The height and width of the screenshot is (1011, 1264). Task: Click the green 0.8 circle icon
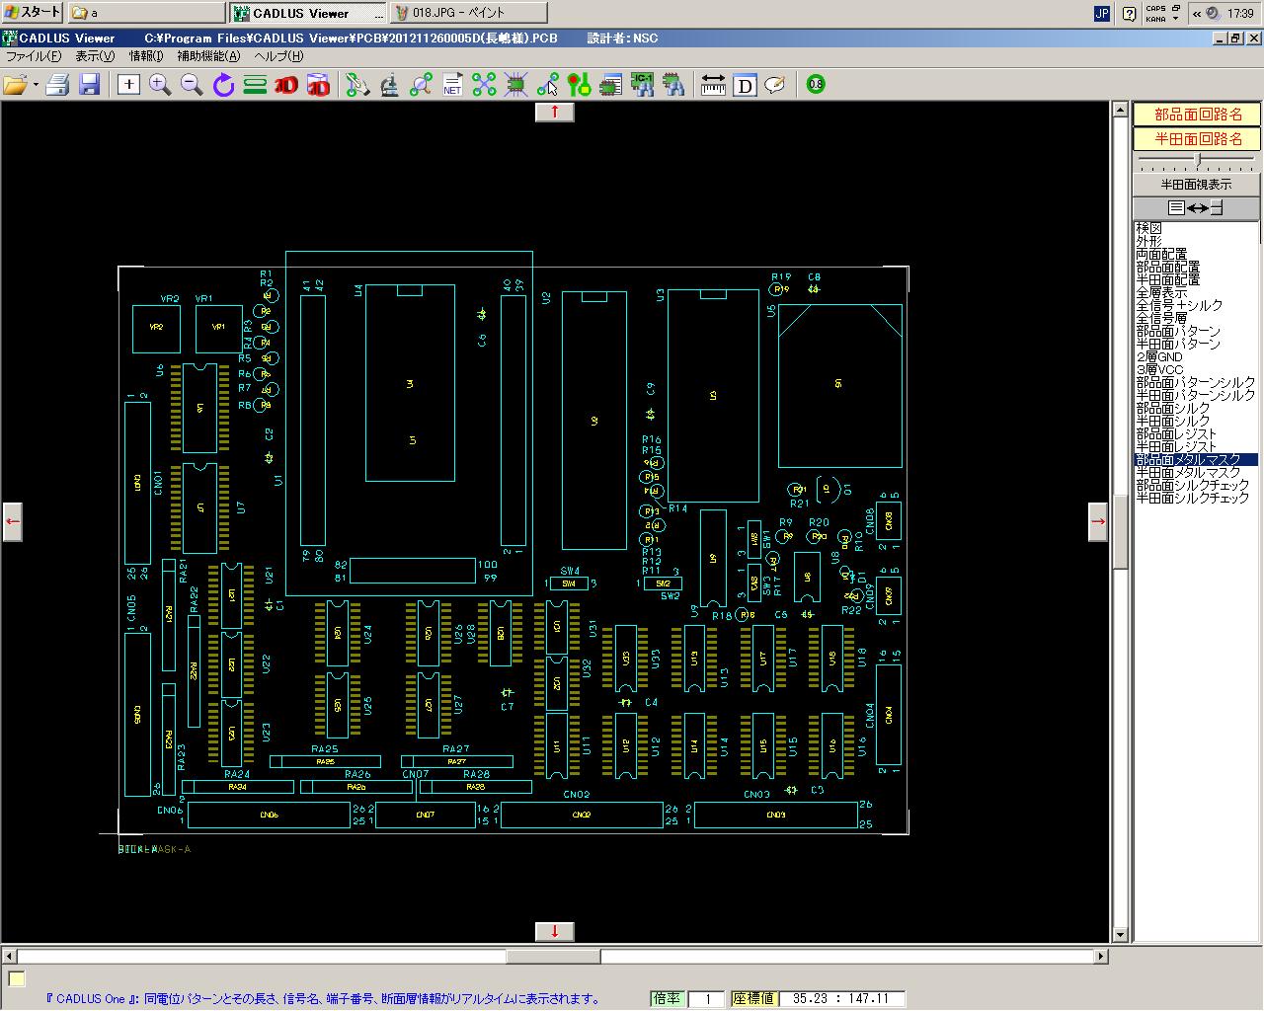[816, 85]
